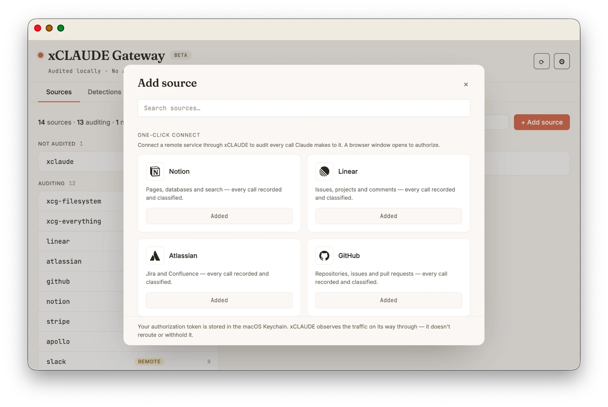Click the macOS yellow minimize button
This screenshot has height=407, width=608.
[49, 28]
